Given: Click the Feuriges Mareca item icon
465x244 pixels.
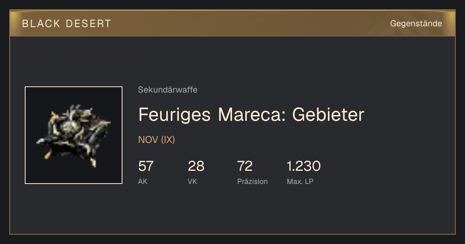Looking at the screenshot, I should 74,135.
